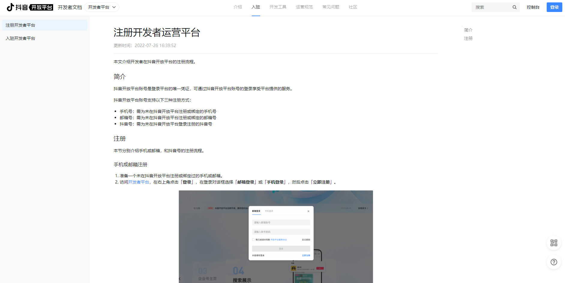
Task: Click the 简介 section heading
Action: pos(119,77)
